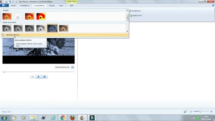Viewport: 215px width, 121px height.
Task: Click the 00:00.00/00:14.00 timecode text
Action: tap(62, 67)
